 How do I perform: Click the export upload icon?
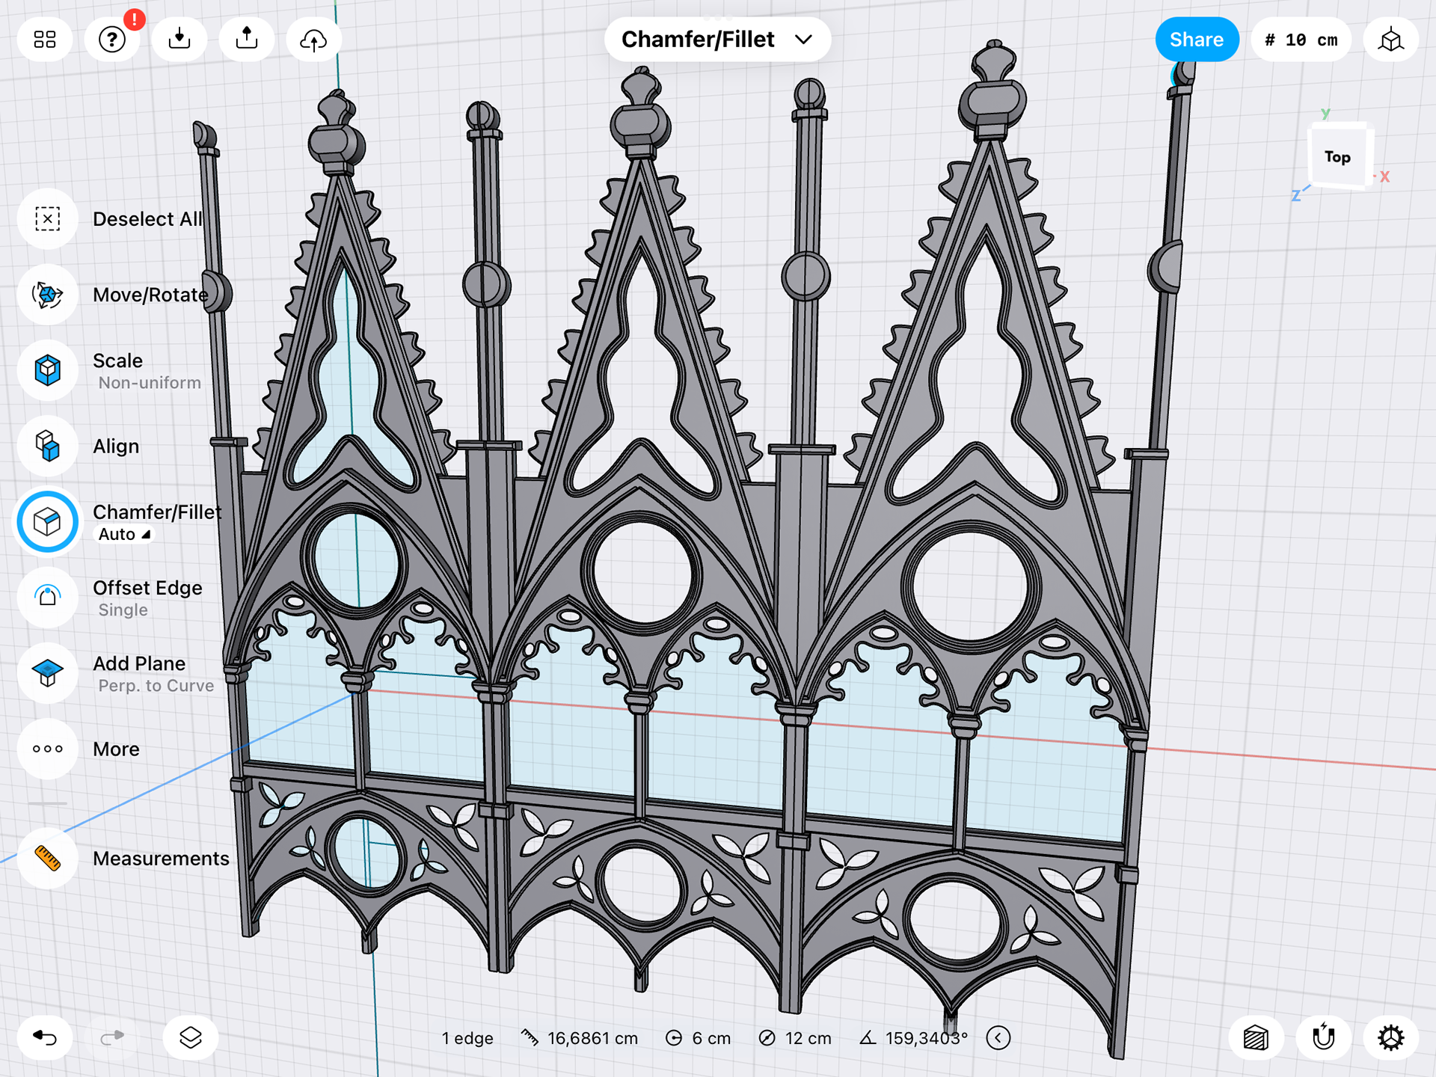click(x=247, y=40)
